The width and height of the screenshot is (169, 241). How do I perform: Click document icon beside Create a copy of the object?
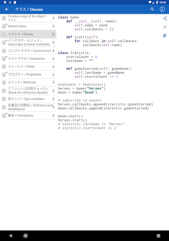click(4, 18)
